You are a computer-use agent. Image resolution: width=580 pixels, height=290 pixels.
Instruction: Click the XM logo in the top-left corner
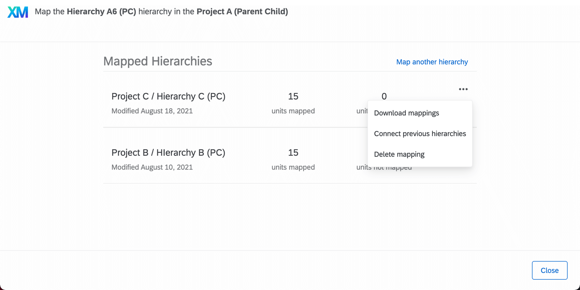pos(17,12)
